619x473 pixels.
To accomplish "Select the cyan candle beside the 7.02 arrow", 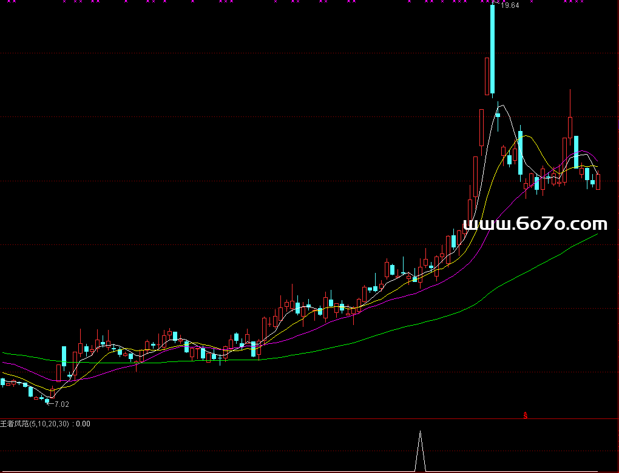I will 47,400.
